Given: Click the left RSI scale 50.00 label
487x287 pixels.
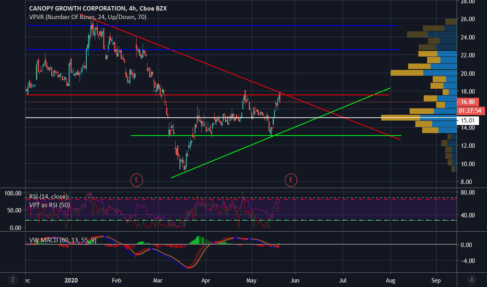Looking at the screenshot, I should tap(14, 210).
